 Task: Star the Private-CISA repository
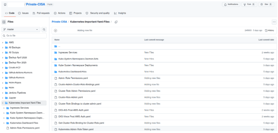point(266,5)
